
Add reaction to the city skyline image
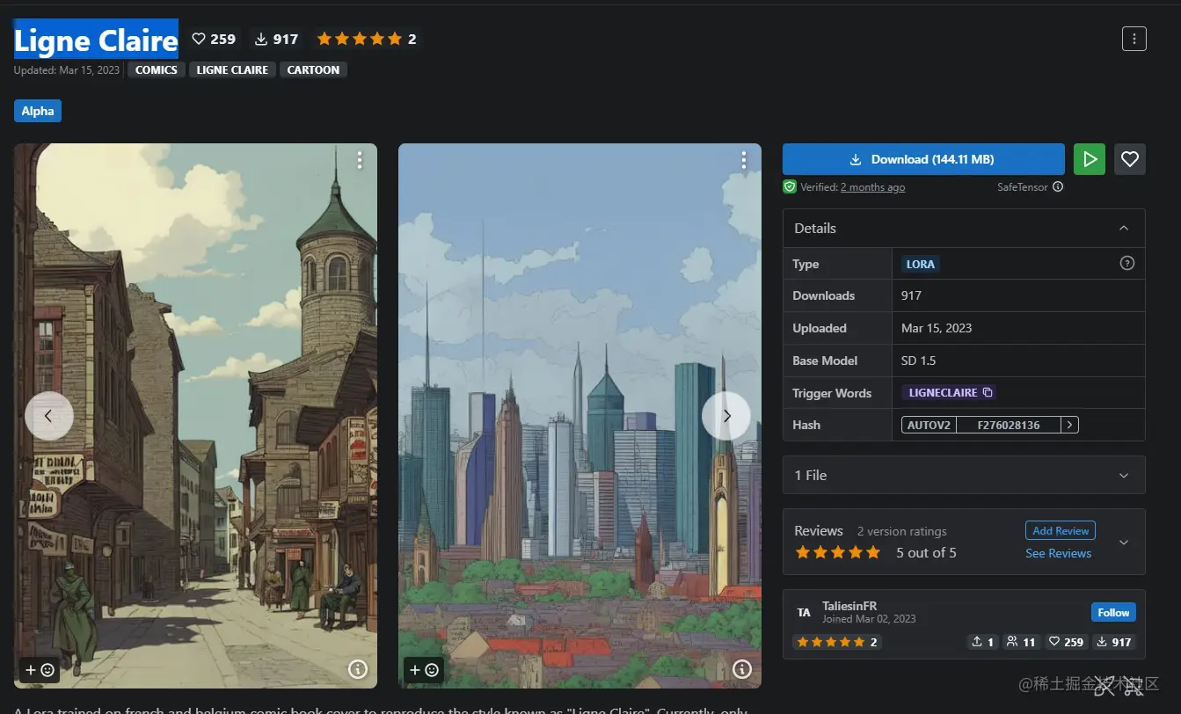coord(424,670)
